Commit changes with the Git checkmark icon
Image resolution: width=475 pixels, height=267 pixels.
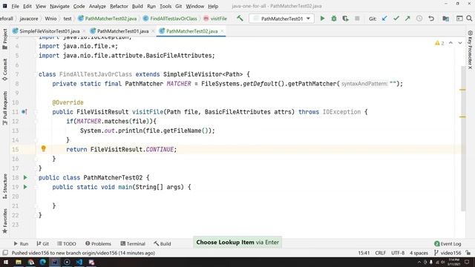(396, 19)
